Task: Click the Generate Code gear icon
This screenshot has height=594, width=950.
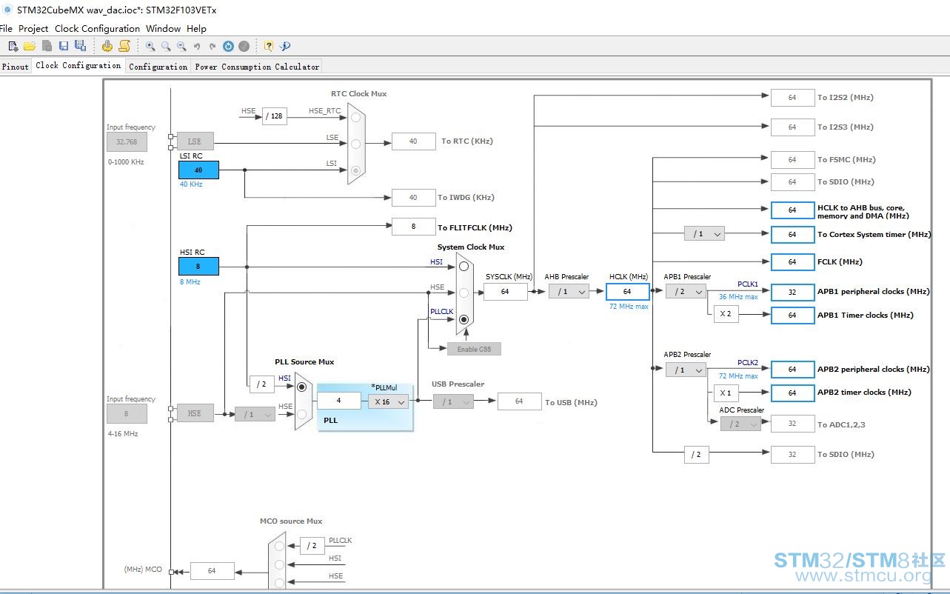Action: pyautogui.click(x=107, y=46)
